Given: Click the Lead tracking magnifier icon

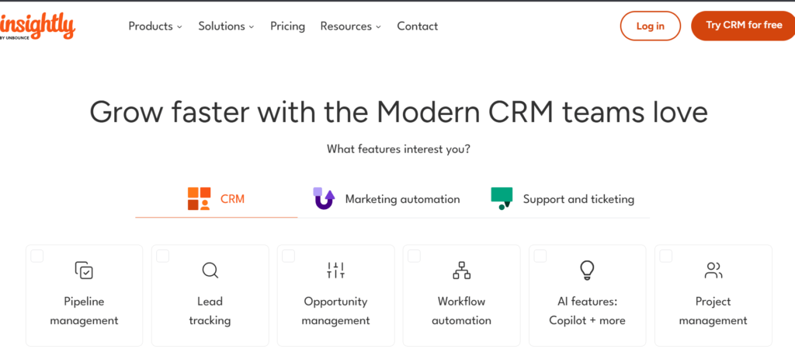Looking at the screenshot, I should [x=210, y=270].
